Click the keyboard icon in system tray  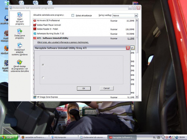pos(158,137)
